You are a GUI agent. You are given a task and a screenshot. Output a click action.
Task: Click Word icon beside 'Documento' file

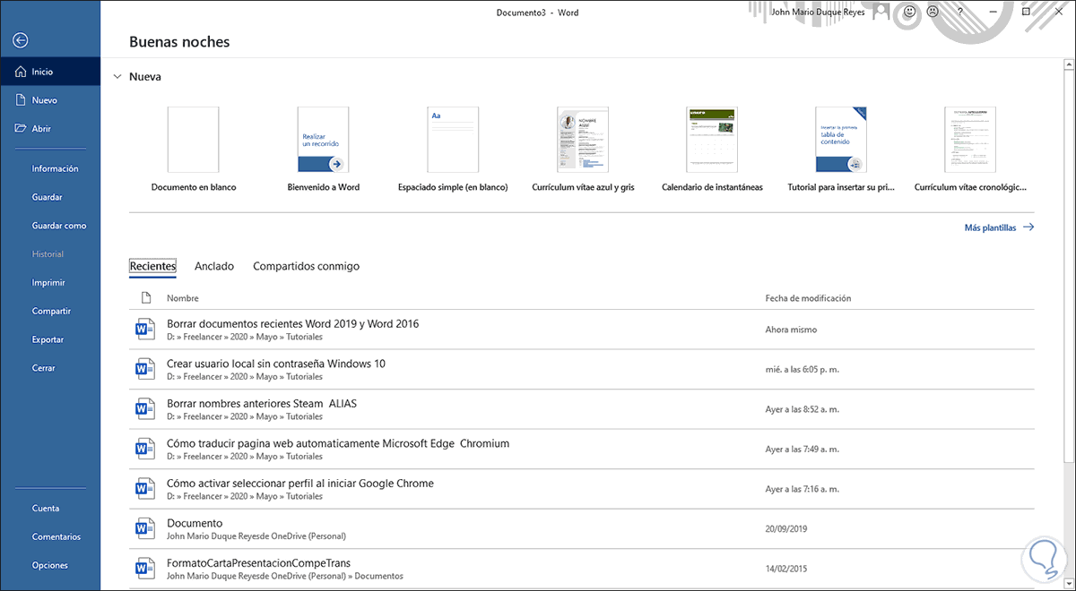143,528
